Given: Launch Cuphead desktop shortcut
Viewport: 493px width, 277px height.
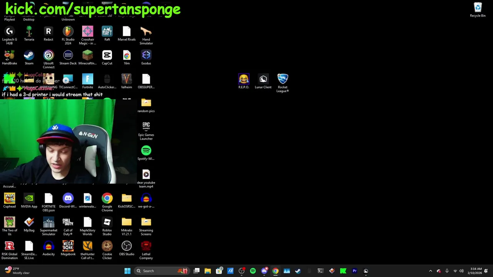Looking at the screenshot, I should tap(10, 201).
